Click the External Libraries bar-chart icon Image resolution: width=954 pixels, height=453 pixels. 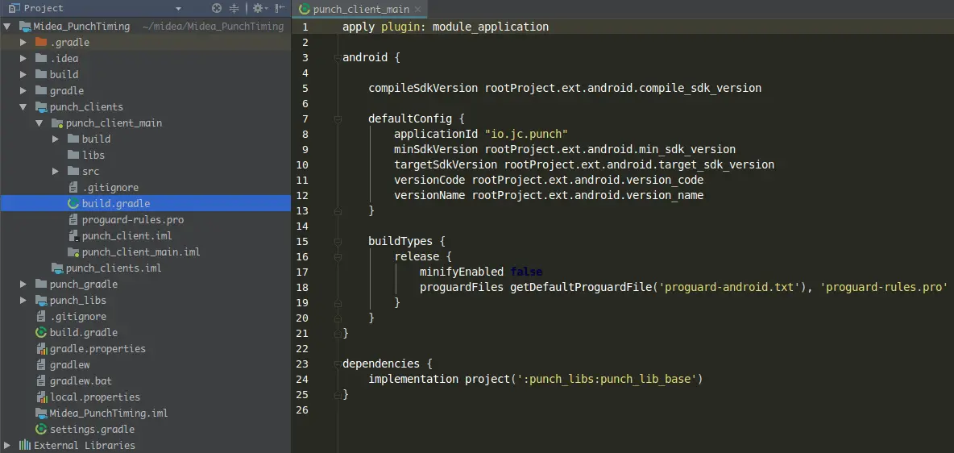[x=24, y=445]
